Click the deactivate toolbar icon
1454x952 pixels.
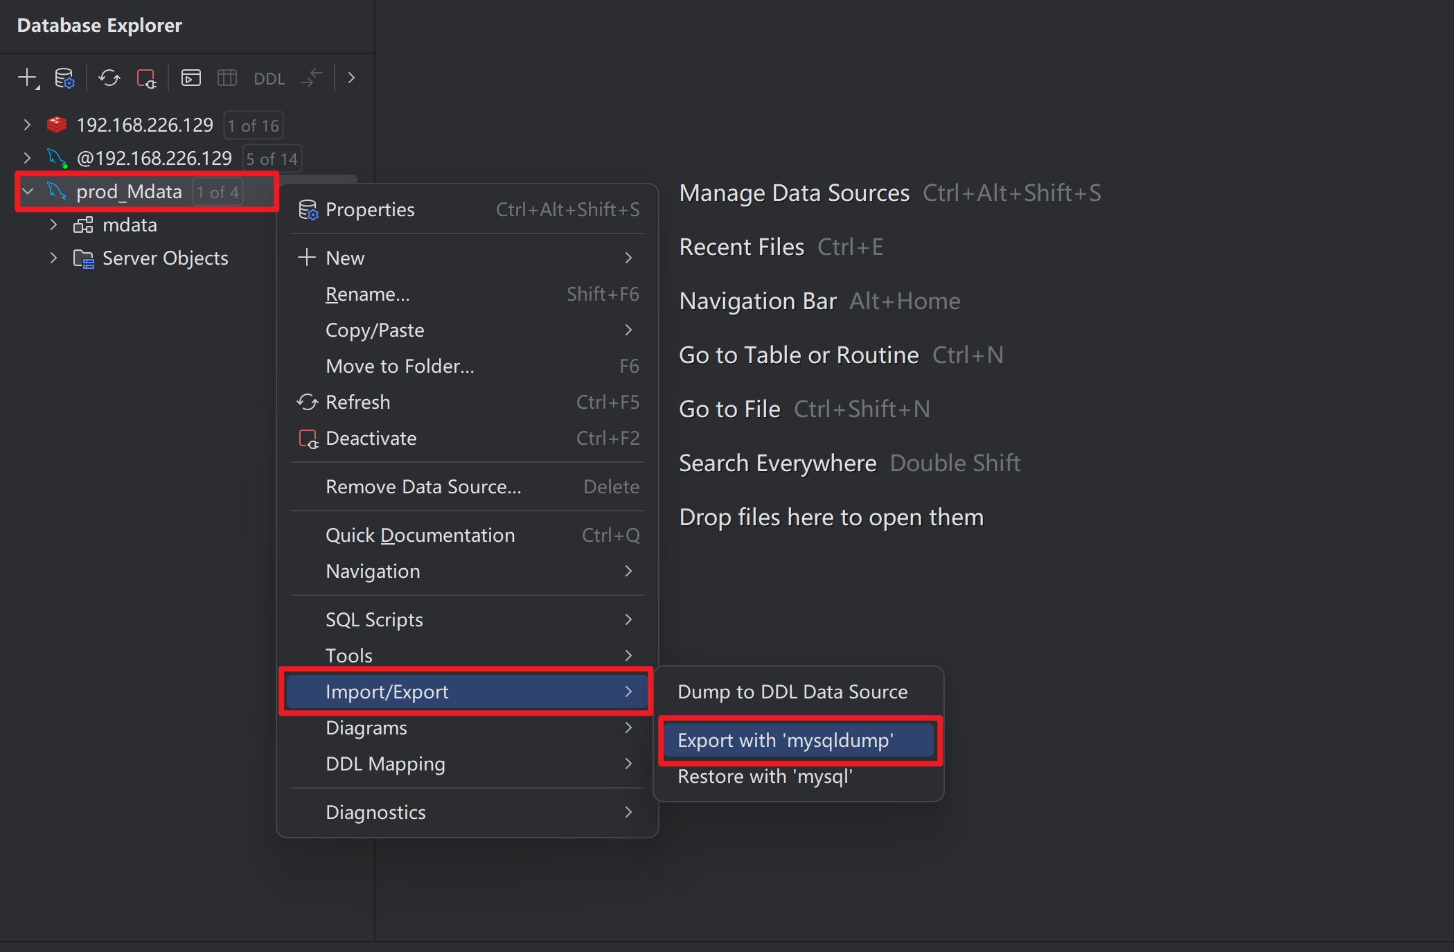pyautogui.click(x=146, y=78)
